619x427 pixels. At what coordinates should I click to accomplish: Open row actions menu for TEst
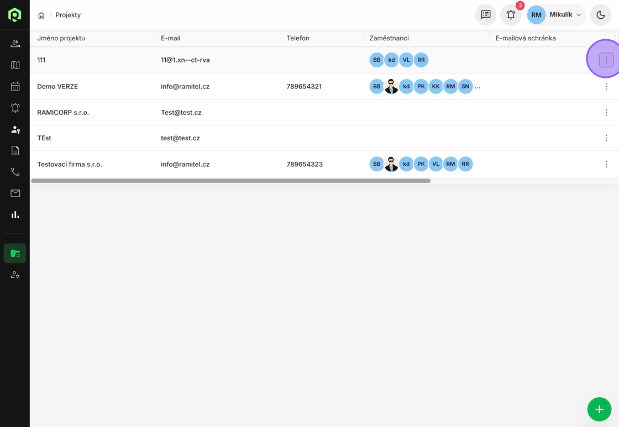click(x=606, y=138)
